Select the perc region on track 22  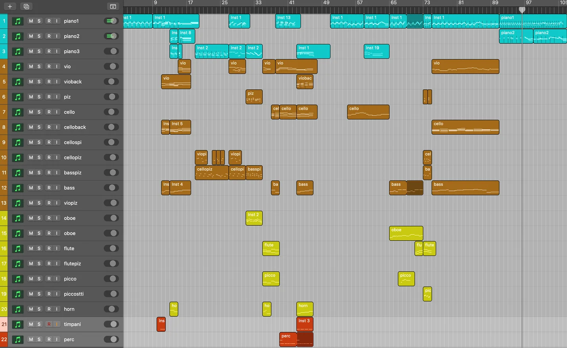tap(288, 340)
